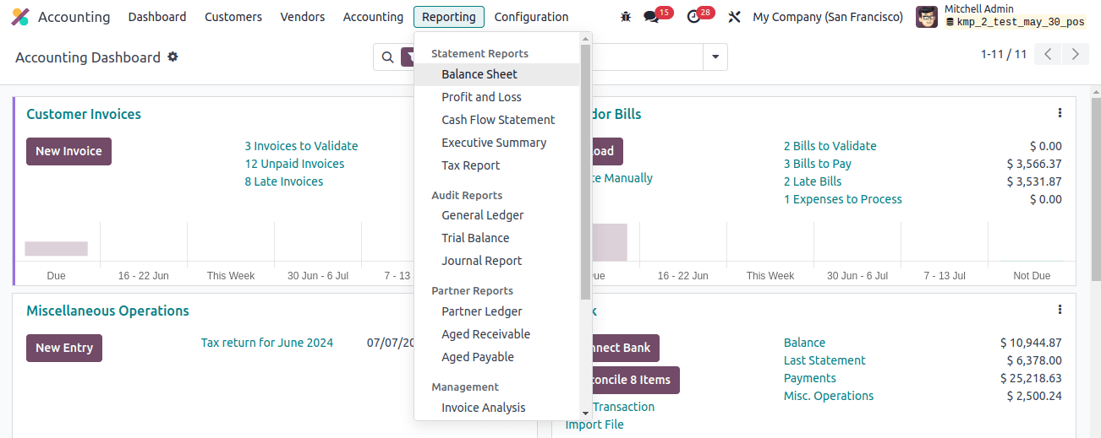Click the Due bar in Customer Invoices chart
This screenshot has width=1101, height=438.
56,248
